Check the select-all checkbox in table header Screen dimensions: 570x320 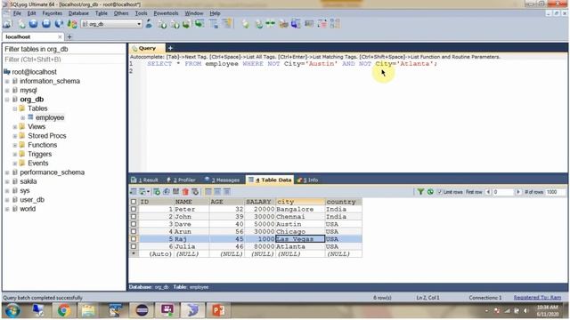134,202
